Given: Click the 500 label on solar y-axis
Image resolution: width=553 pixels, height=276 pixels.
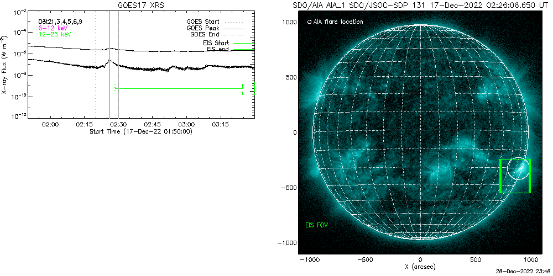Looking at the screenshot, I should pos(291,77).
